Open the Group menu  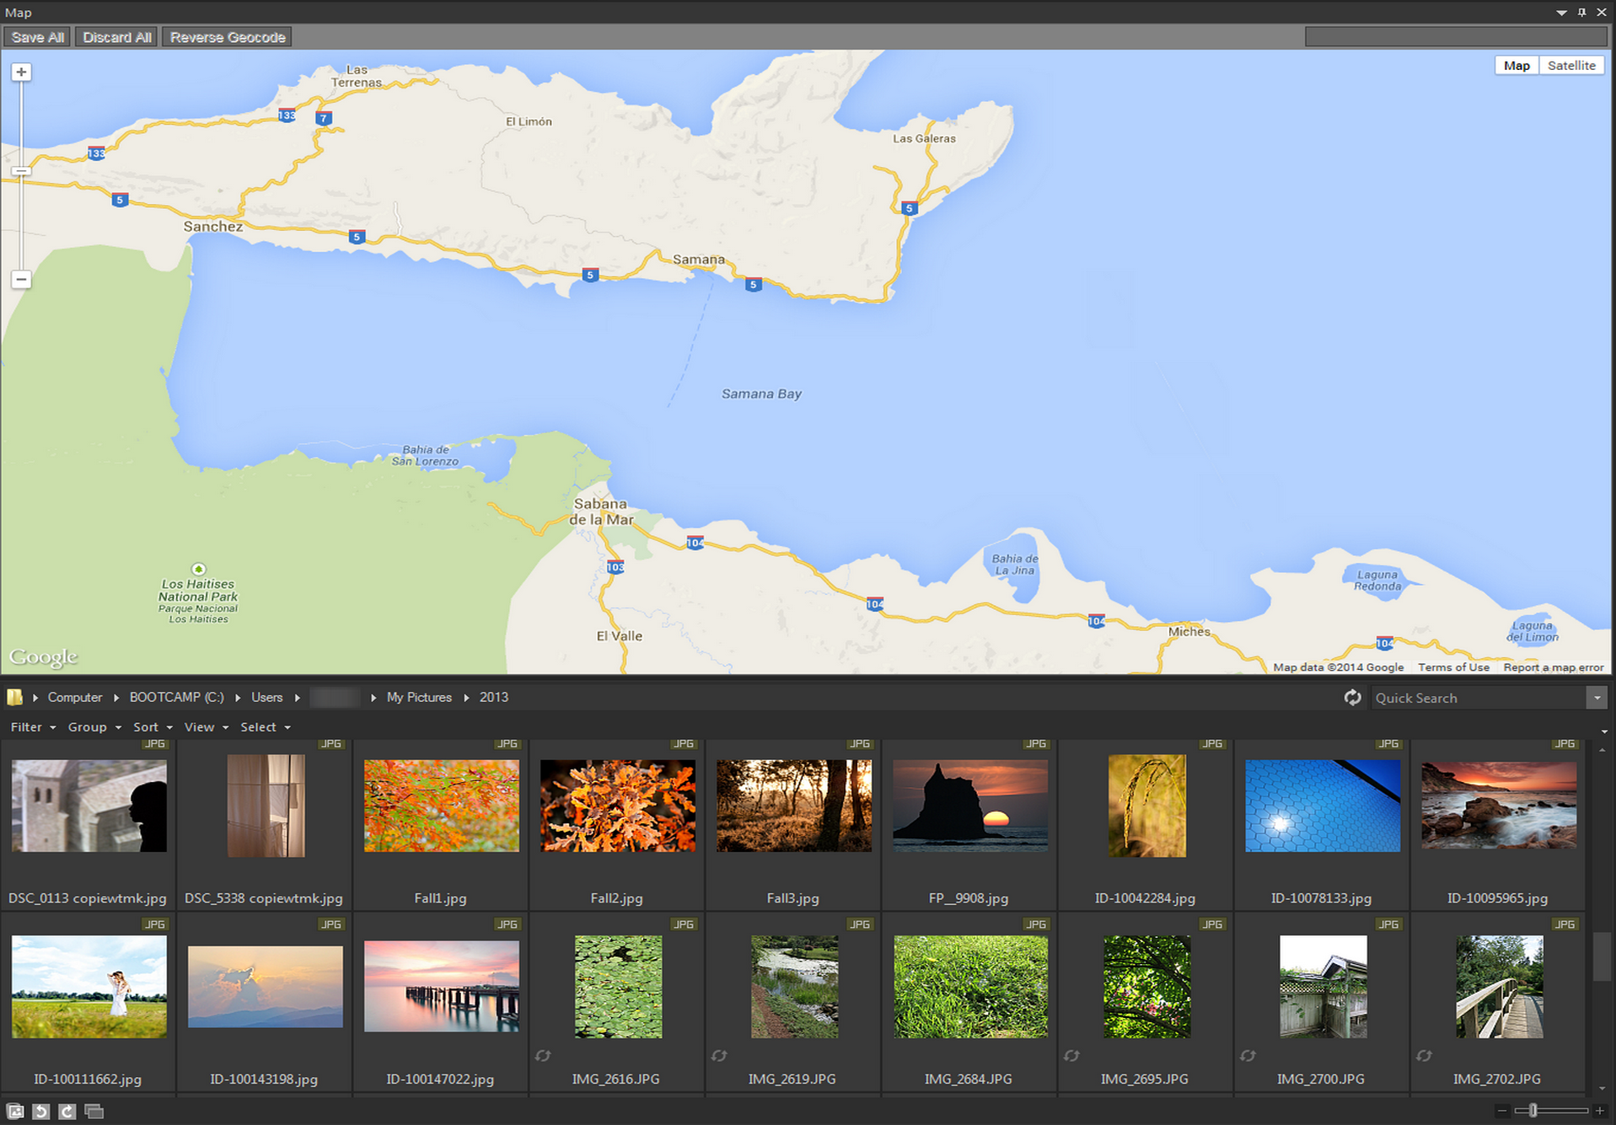[94, 727]
